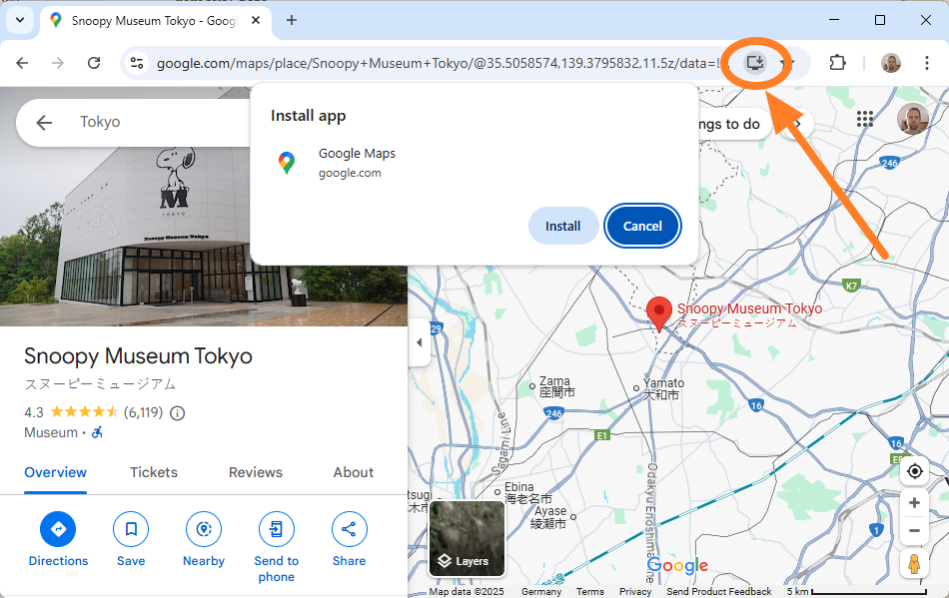Show more category chips arrow
The image size is (949, 598).
coord(798,124)
